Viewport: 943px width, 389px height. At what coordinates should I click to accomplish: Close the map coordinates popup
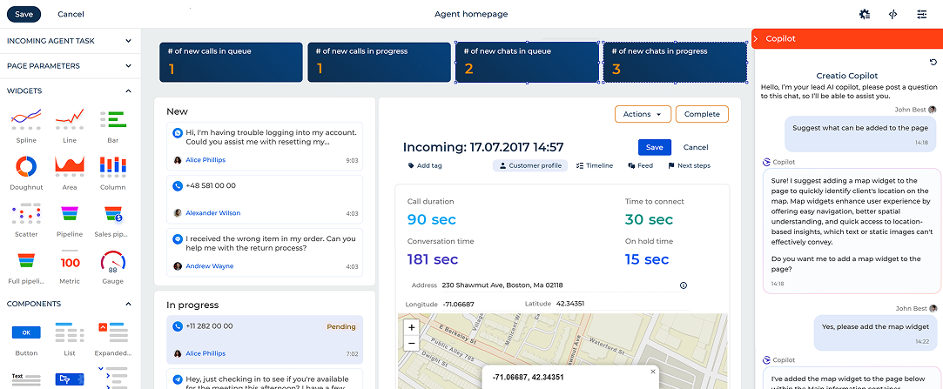click(653, 372)
